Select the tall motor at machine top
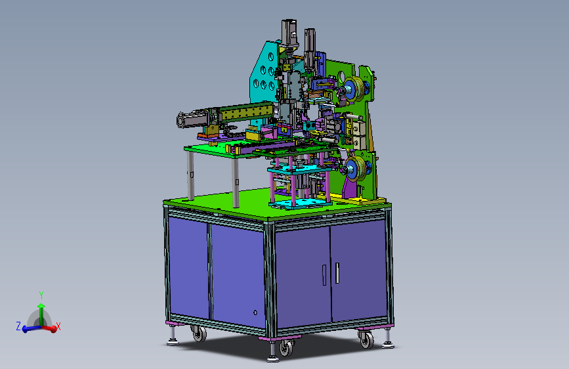 click(289, 33)
